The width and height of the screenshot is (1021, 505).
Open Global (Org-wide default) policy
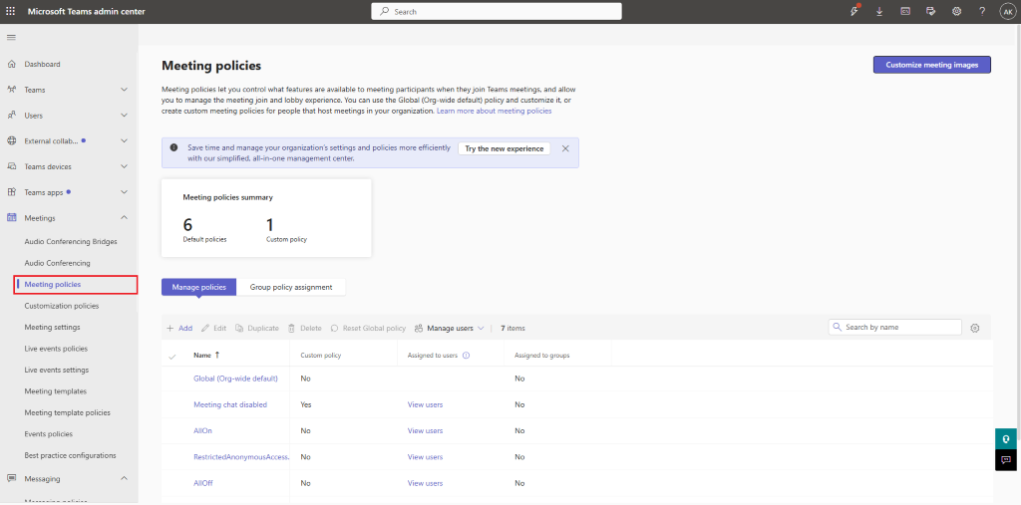[x=235, y=379]
